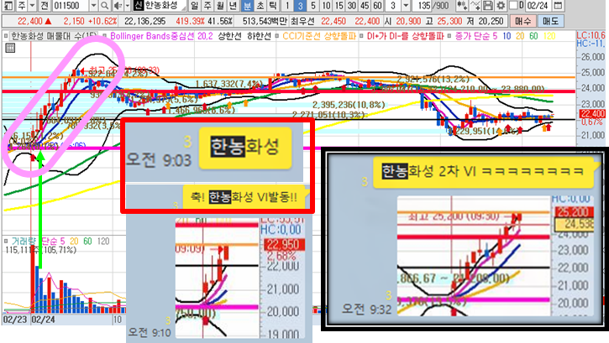Toggle the 종가 단순 moving average marker
The height and width of the screenshot is (343, 609).
(x=449, y=36)
